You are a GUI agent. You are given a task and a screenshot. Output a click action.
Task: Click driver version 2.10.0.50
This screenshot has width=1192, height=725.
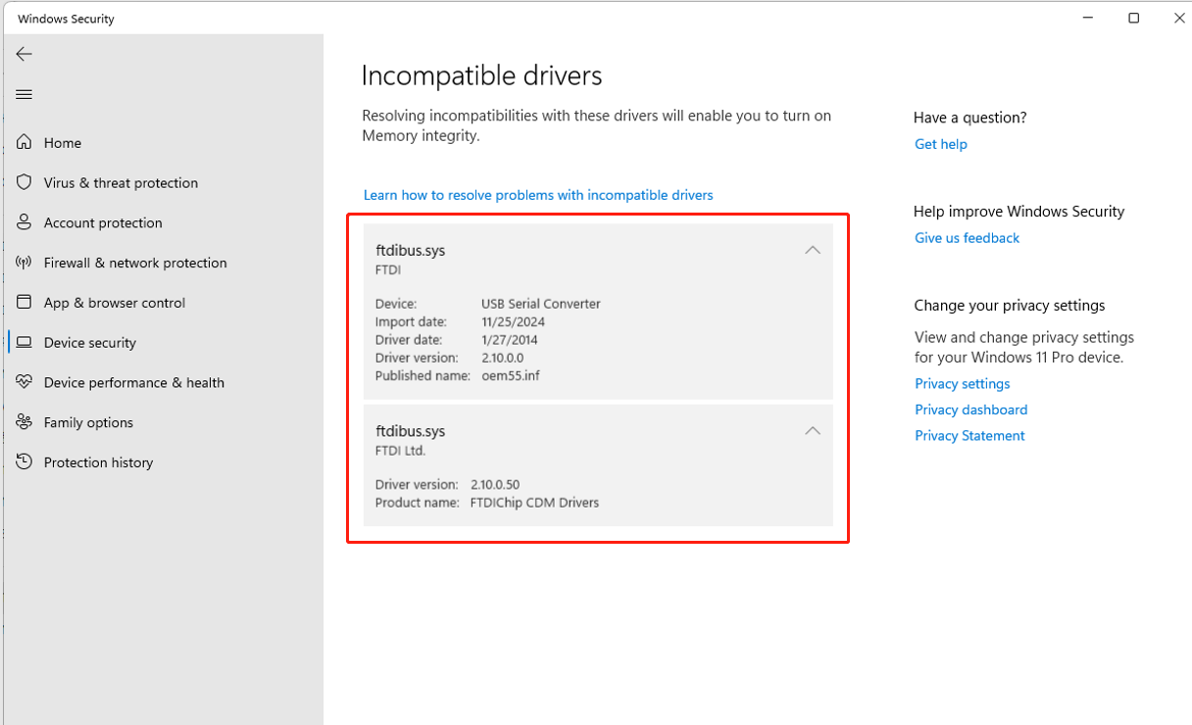[x=495, y=485]
